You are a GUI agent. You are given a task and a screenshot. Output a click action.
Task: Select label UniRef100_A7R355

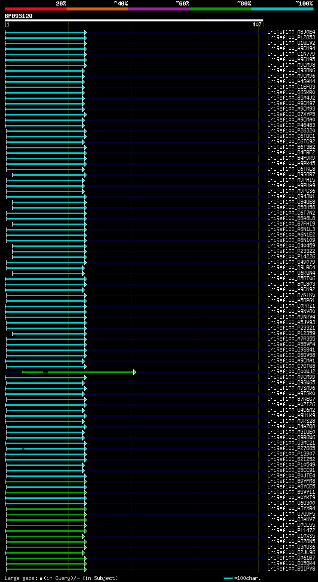(291, 339)
